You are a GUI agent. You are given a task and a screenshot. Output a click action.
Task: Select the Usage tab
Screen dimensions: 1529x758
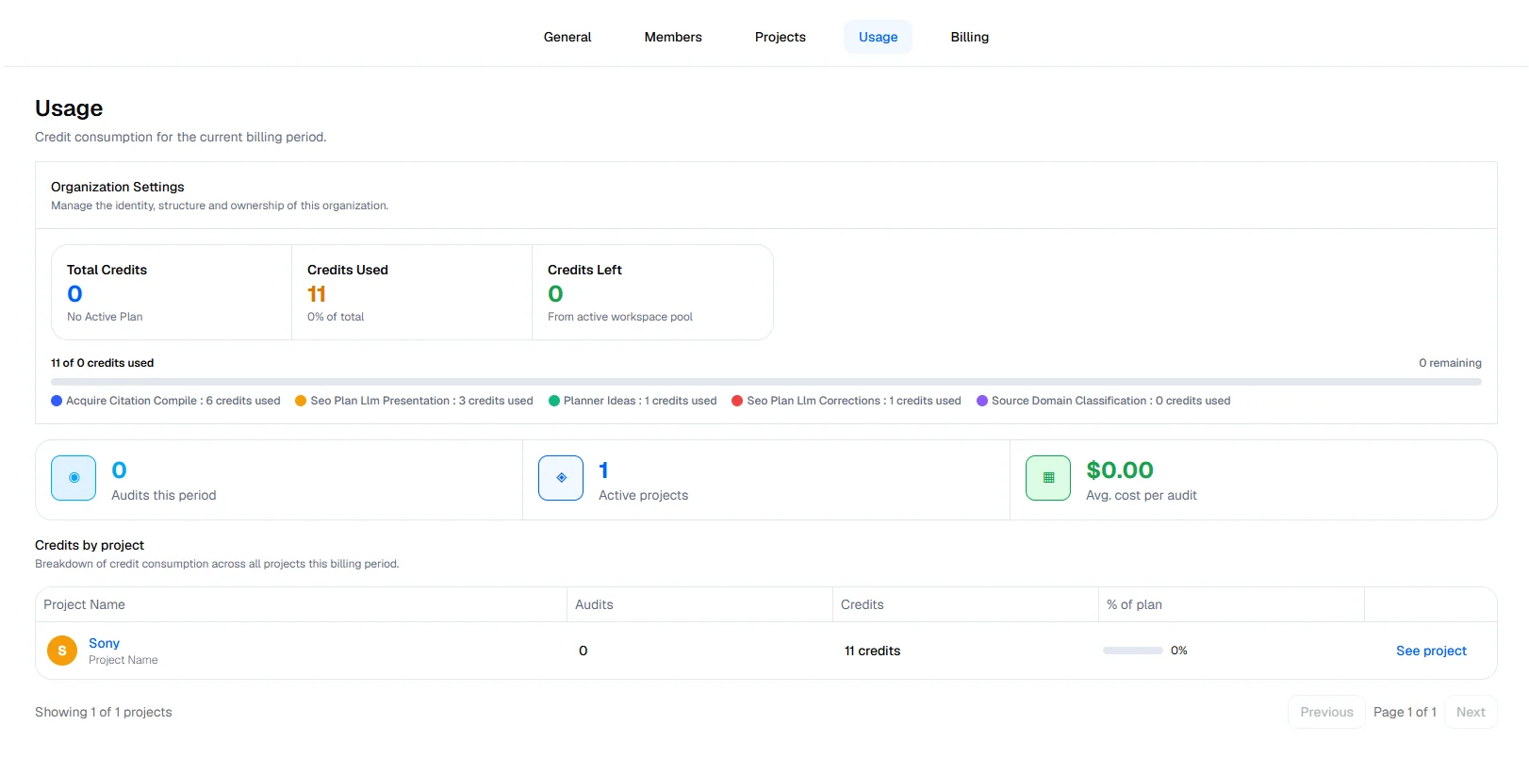point(878,37)
